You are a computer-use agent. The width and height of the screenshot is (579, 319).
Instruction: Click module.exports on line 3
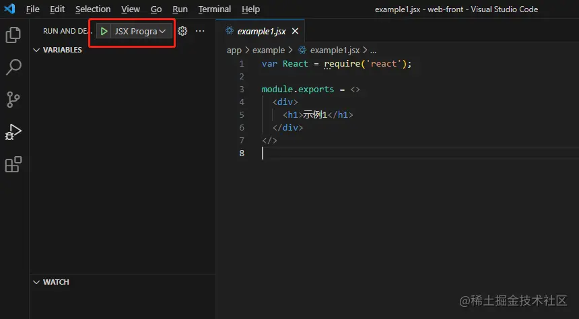pyautogui.click(x=298, y=90)
